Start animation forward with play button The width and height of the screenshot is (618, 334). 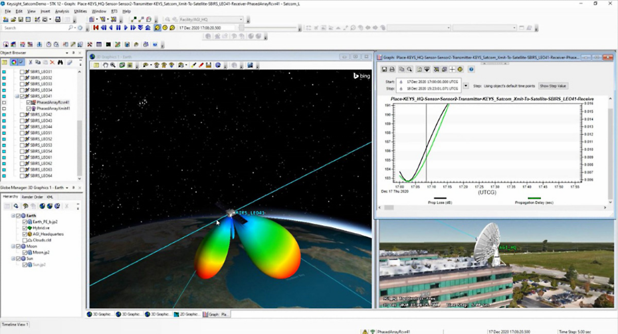point(126,28)
